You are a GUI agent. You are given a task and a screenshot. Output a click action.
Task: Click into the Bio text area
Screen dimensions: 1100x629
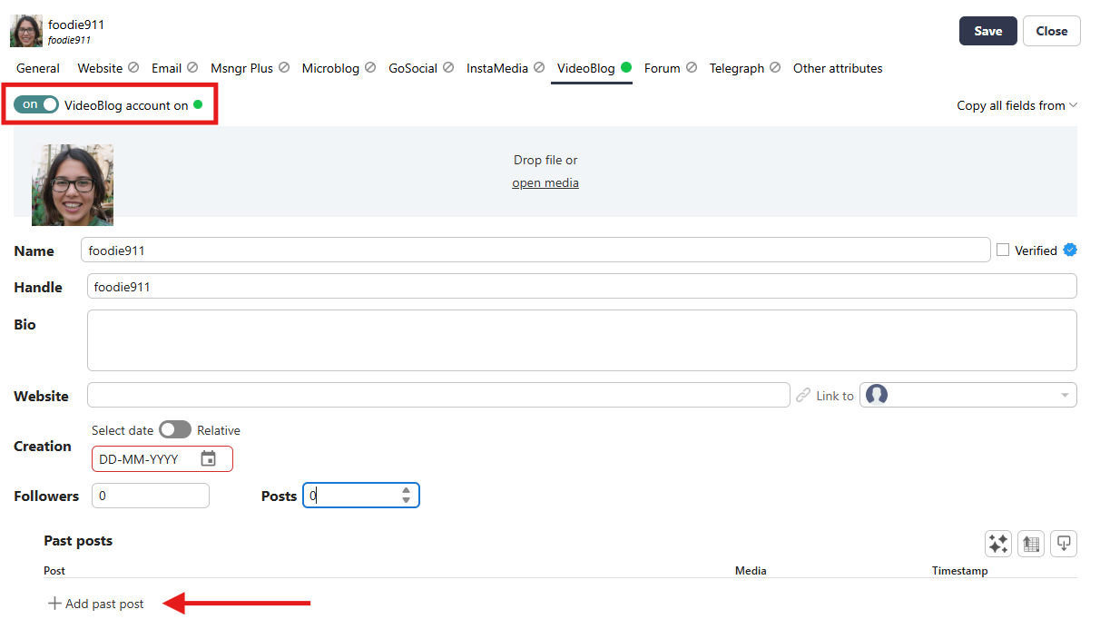pyautogui.click(x=581, y=340)
